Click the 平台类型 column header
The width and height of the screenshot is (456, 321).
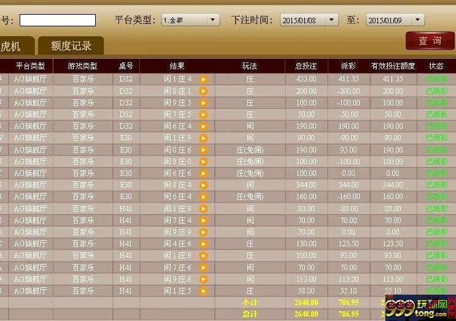[30, 66]
